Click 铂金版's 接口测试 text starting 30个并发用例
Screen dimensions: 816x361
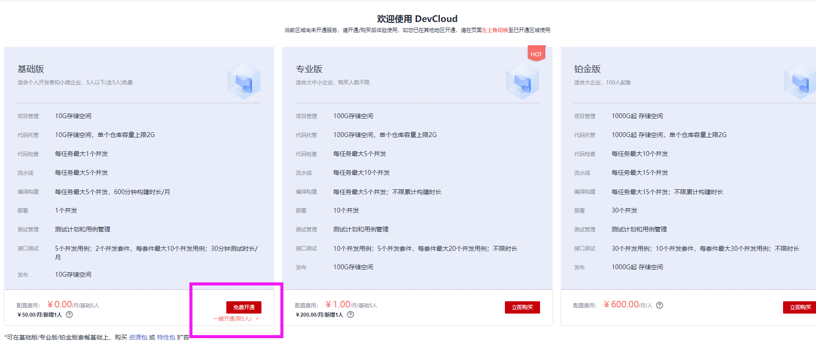click(x=705, y=249)
